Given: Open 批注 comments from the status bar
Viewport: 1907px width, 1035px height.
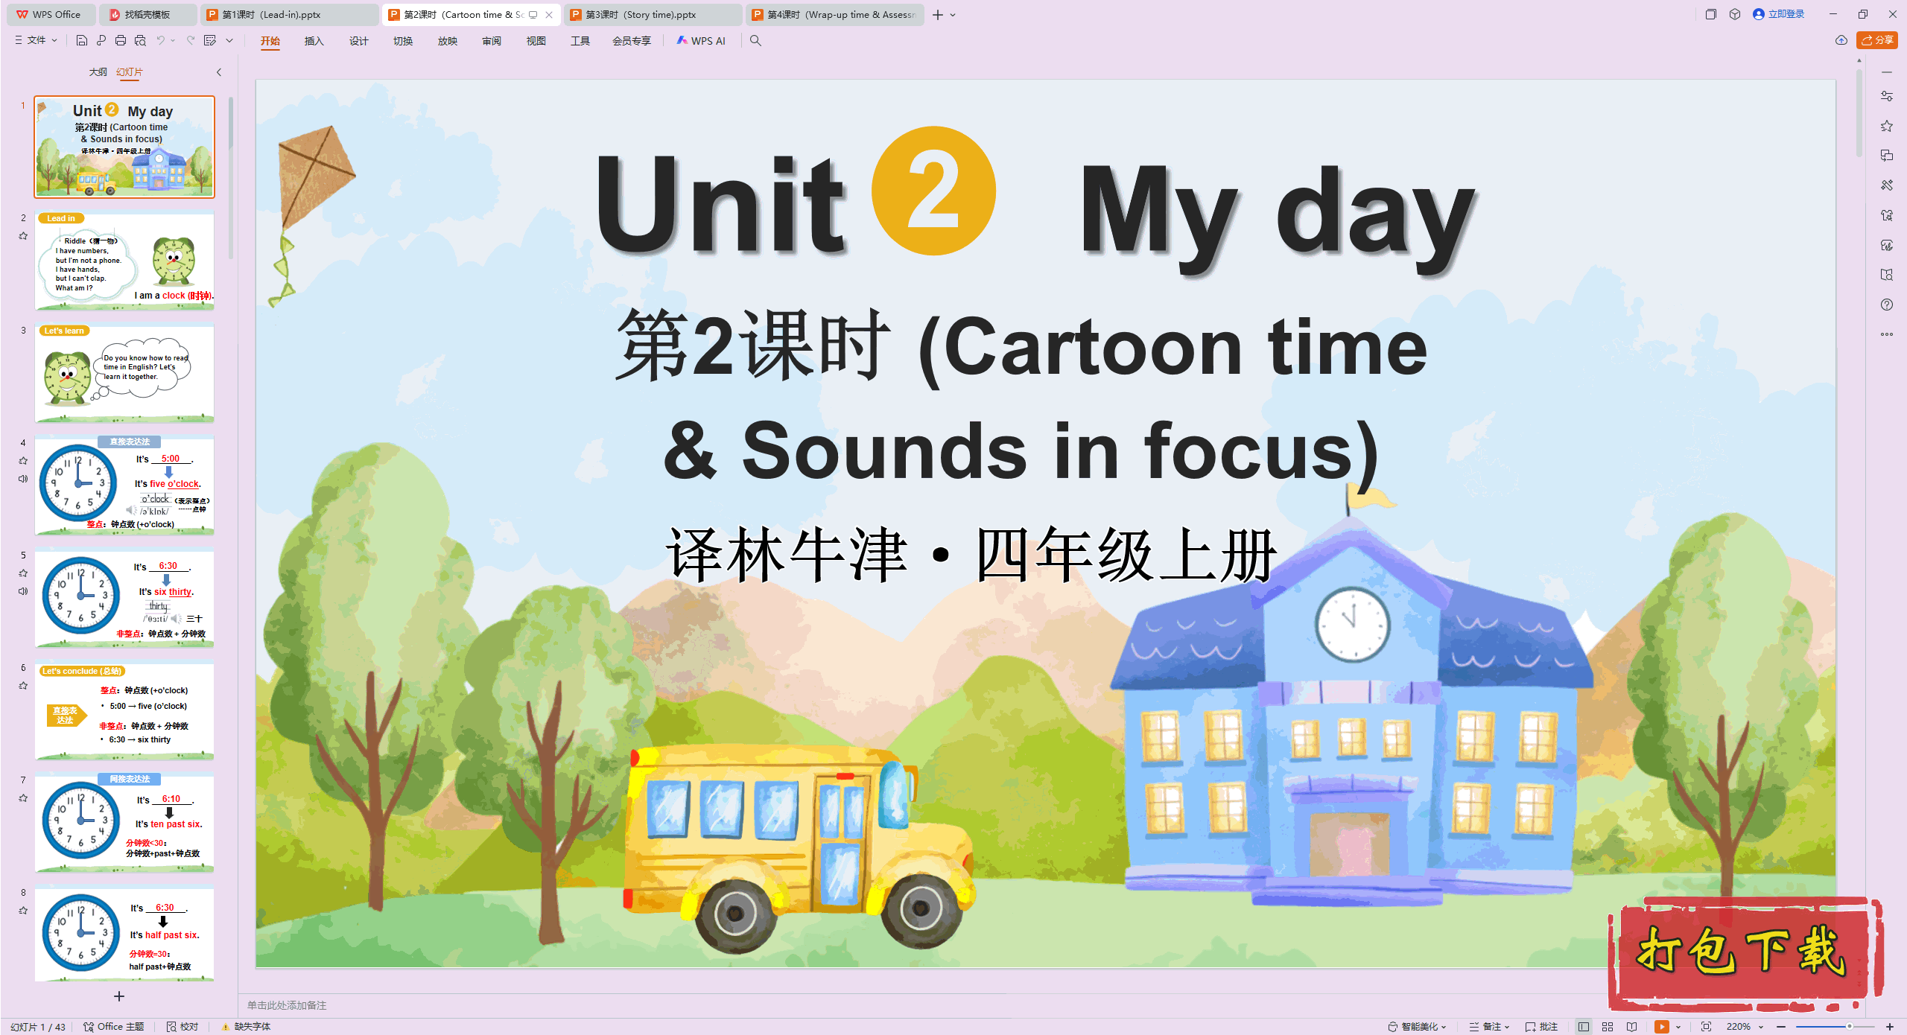Looking at the screenshot, I should (x=1543, y=1026).
